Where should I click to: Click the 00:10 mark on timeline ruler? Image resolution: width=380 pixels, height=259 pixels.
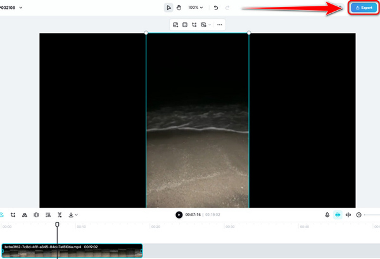(81, 227)
